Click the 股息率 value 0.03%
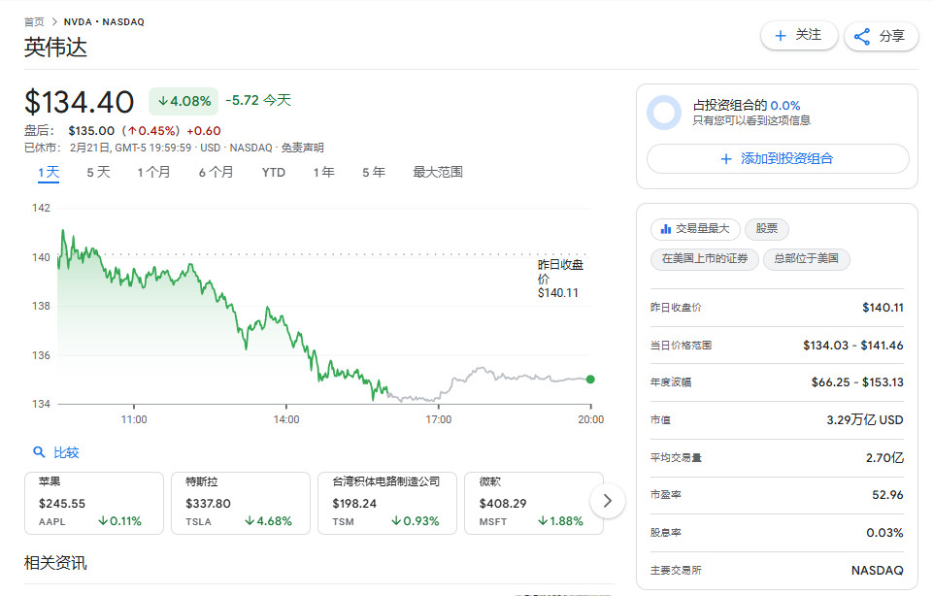Image resolution: width=933 pixels, height=596 pixels. point(884,533)
